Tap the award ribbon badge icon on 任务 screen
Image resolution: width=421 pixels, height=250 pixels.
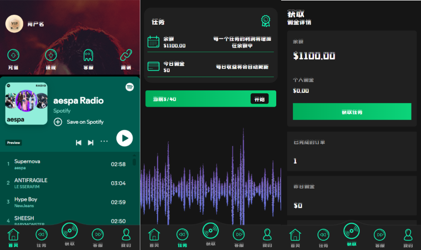tap(265, 21)
